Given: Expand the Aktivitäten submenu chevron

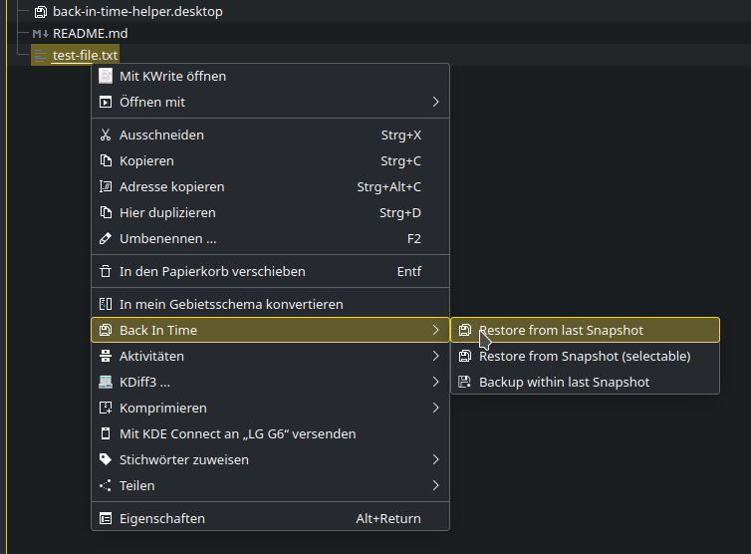Looking at the screenshot, I should pyautogui.click(x=435, y=356).
